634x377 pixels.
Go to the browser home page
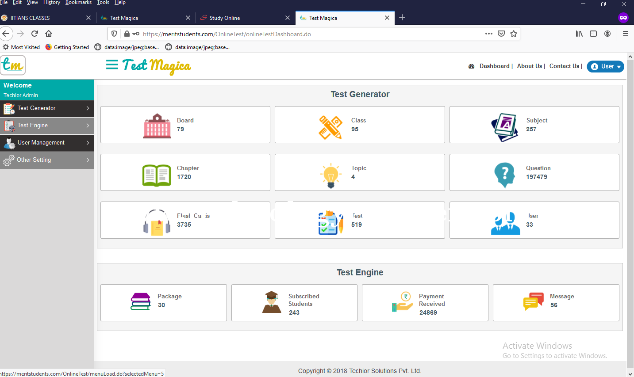coord(49,34)
